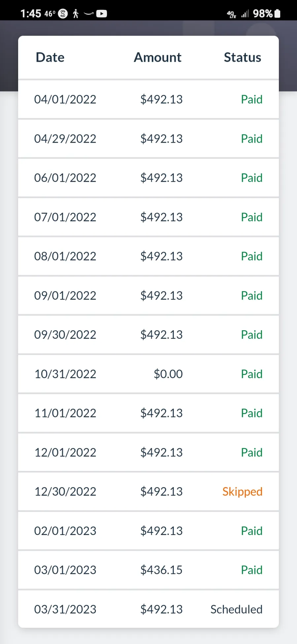
Task: Click the $0.00 amount
Action: point(168,374)
